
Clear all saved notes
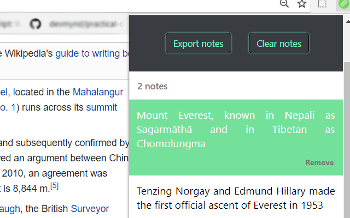(x=279, y=44)
